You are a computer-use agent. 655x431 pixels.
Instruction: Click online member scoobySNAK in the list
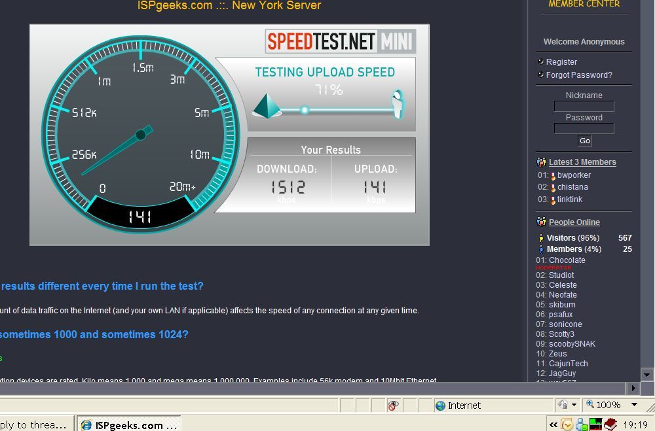572,344
